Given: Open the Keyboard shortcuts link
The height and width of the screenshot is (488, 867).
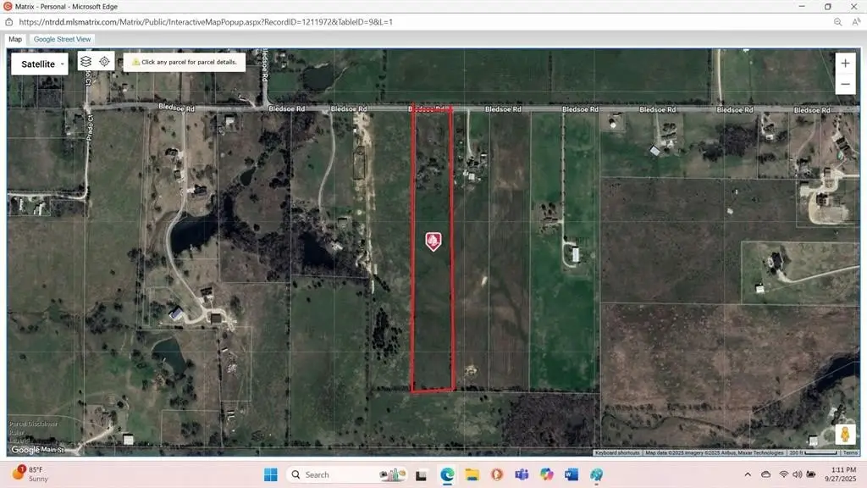Looking at the screenshot, I should coord(617,453).
